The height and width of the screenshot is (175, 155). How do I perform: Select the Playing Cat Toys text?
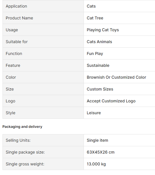[103, 30]
